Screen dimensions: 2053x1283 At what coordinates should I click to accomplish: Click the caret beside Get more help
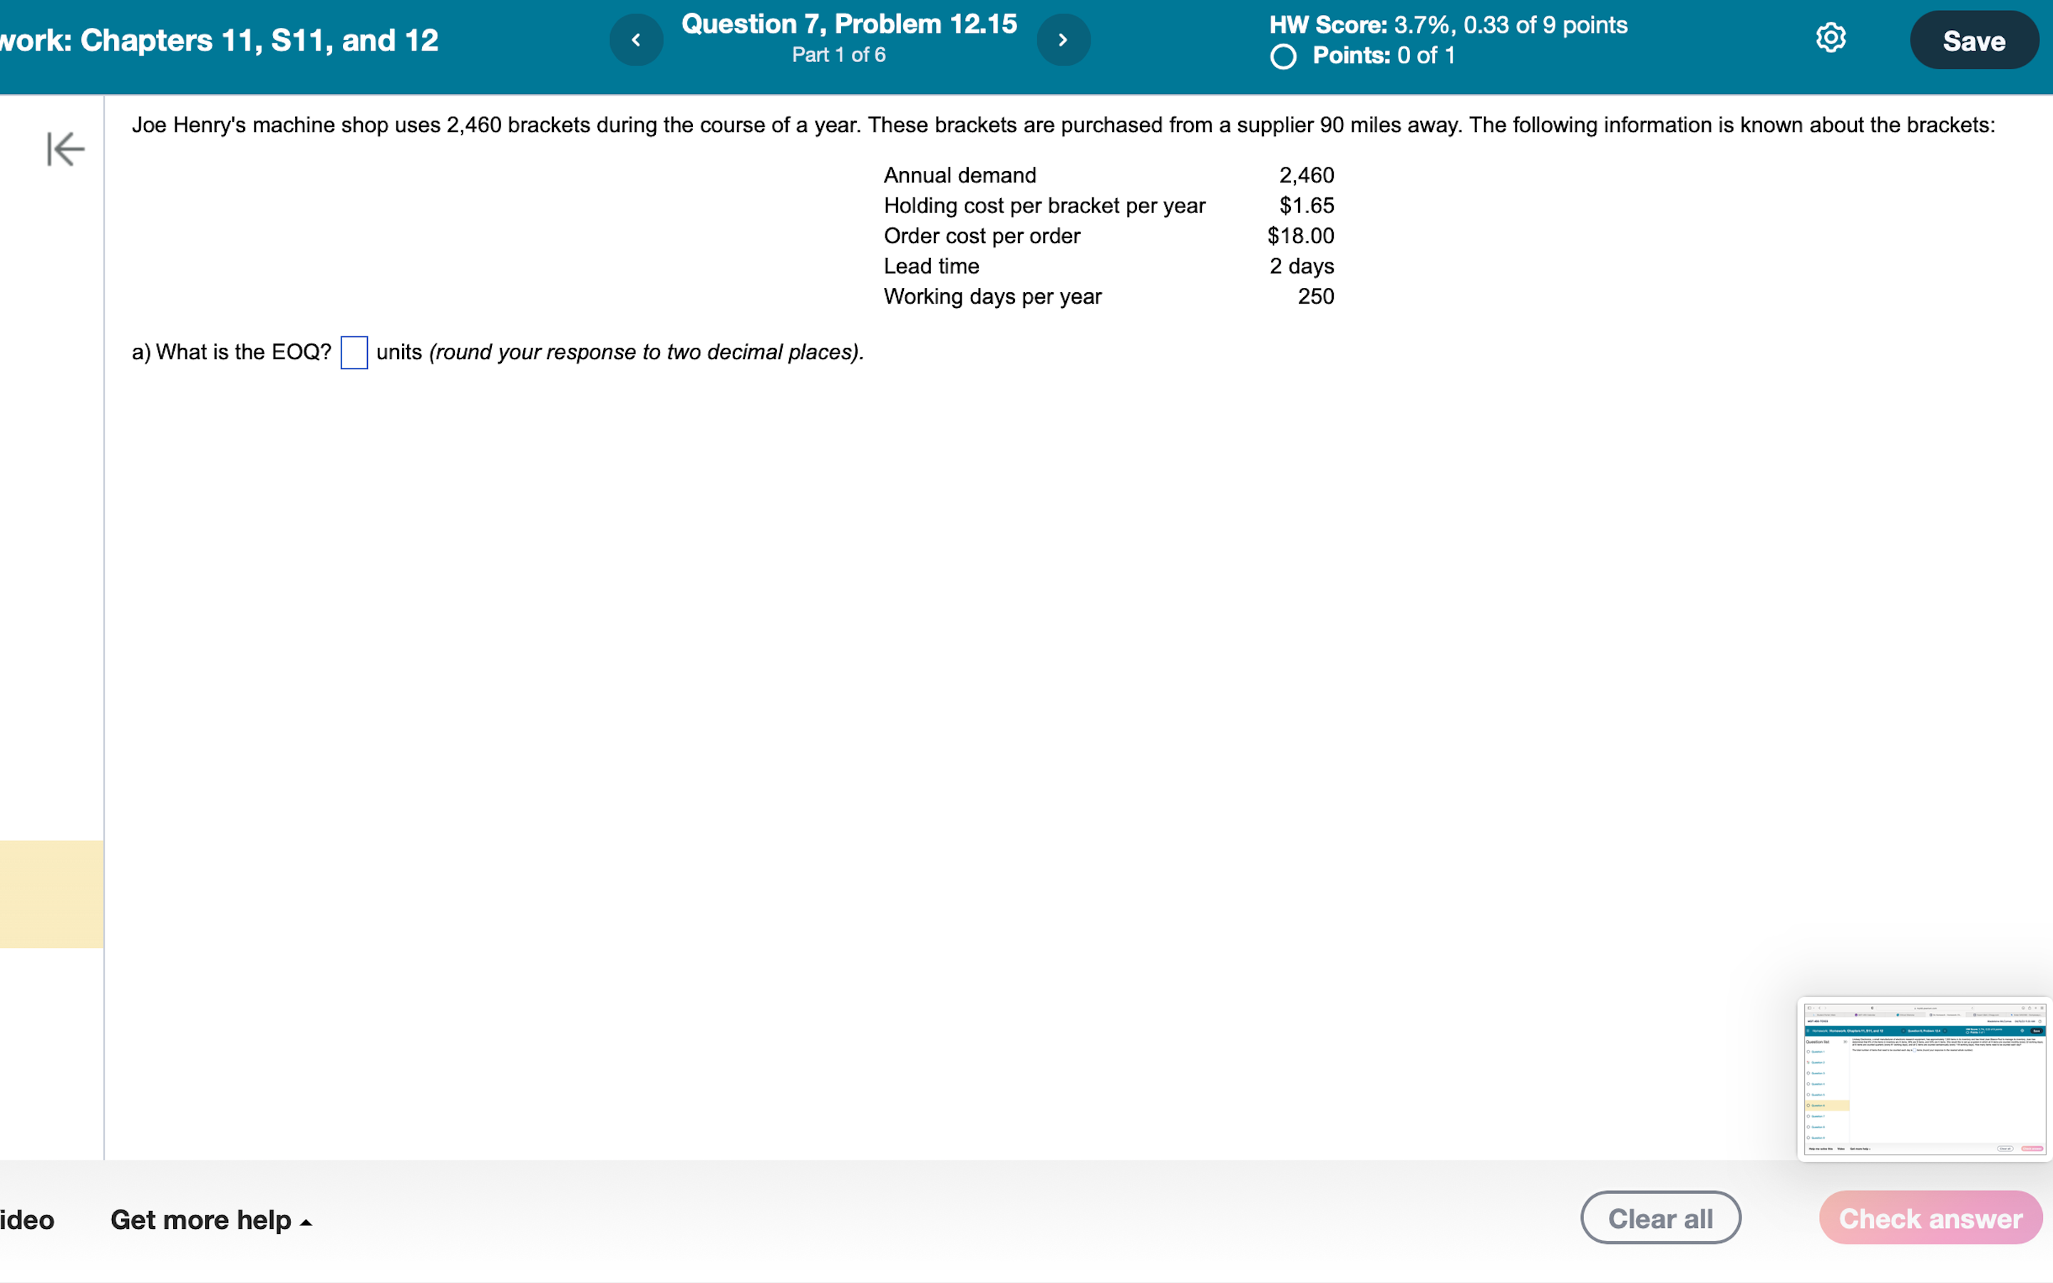point(307,1222)
